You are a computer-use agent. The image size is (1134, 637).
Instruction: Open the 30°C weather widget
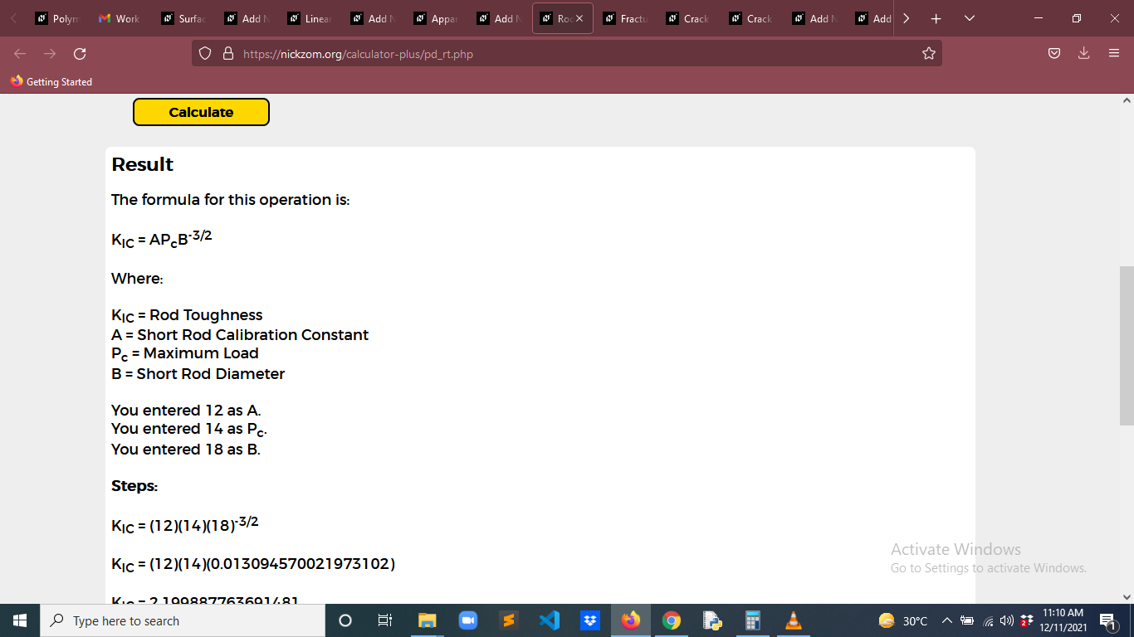click(903, 620)
